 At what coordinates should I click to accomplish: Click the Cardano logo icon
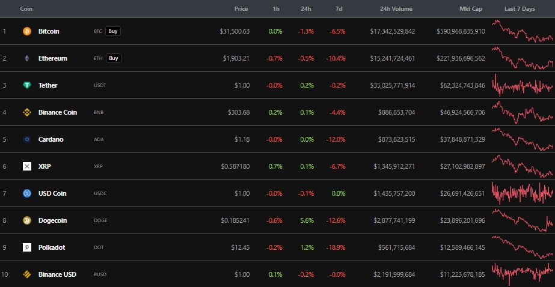(26, 139)
